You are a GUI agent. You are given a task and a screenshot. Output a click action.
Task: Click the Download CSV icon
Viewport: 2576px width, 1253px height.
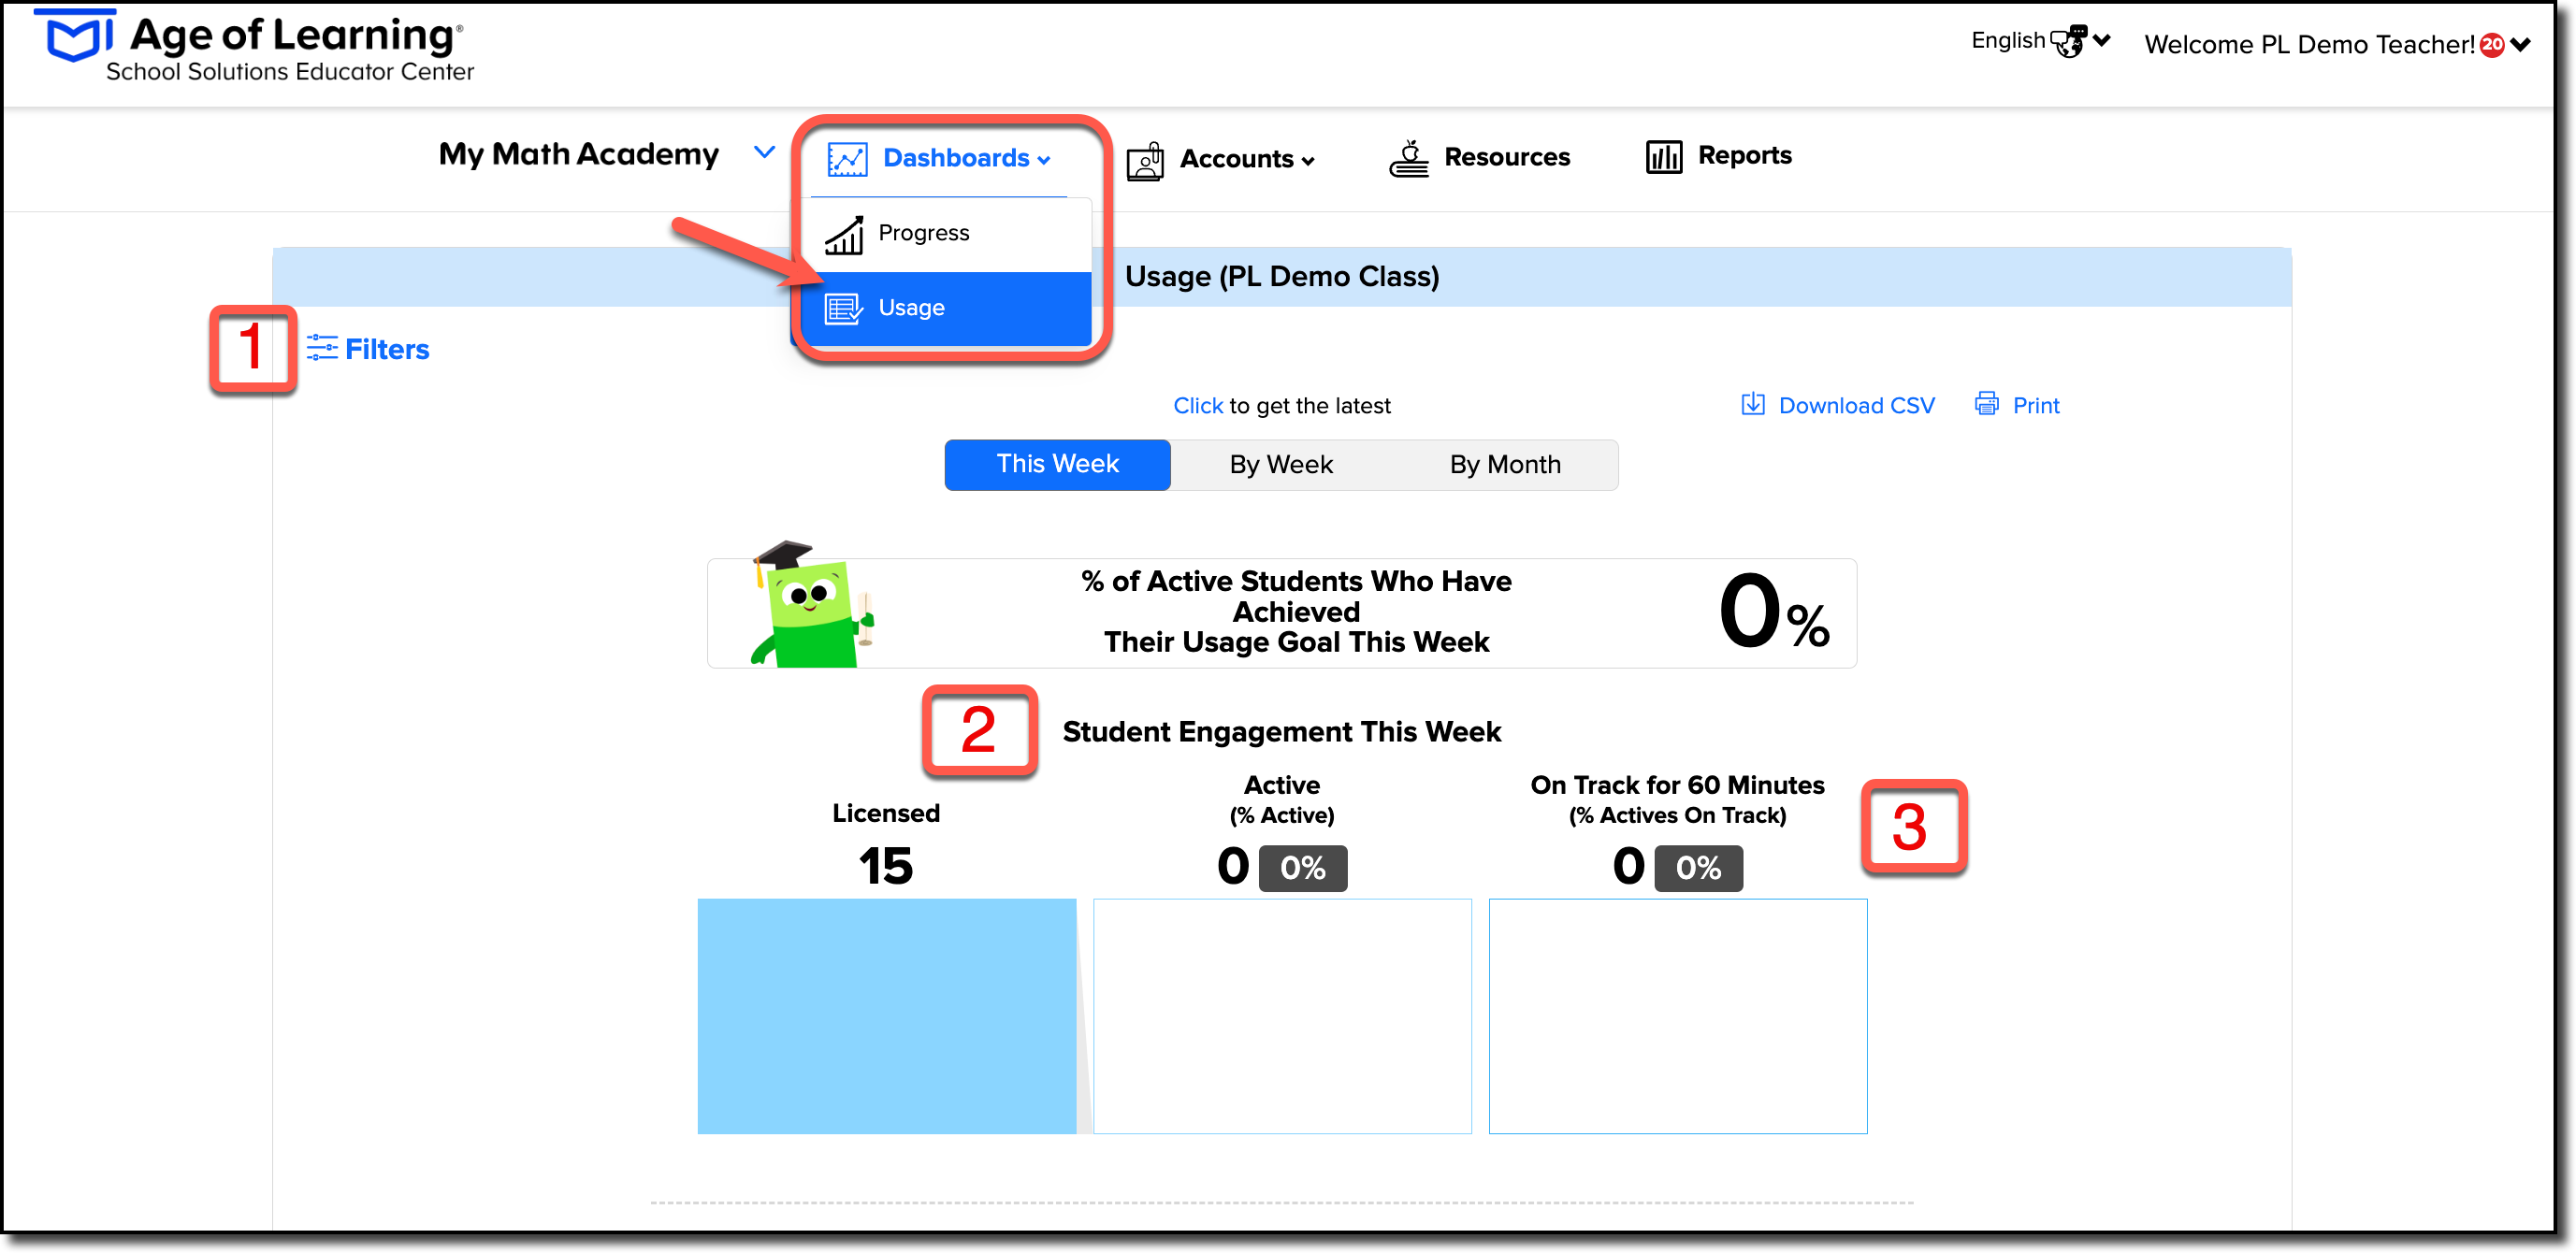[1752, 404]
